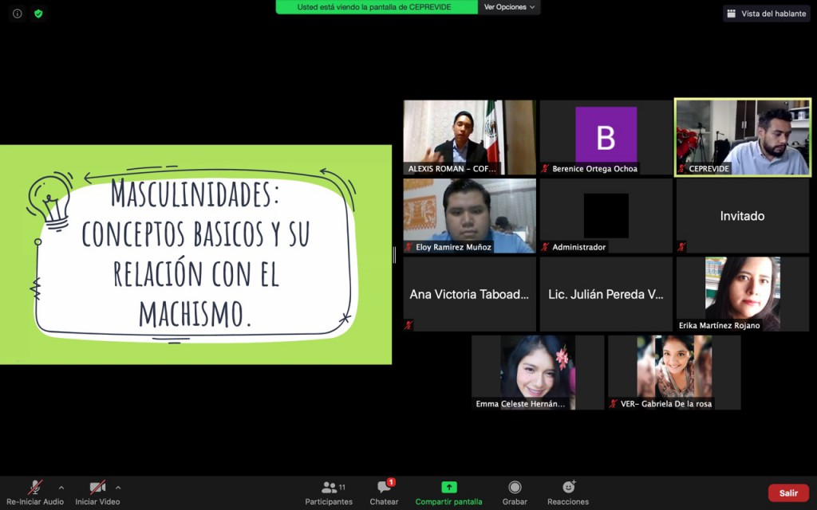
Task: Open Reacciones emoji menu
Action: click(568, 492)
